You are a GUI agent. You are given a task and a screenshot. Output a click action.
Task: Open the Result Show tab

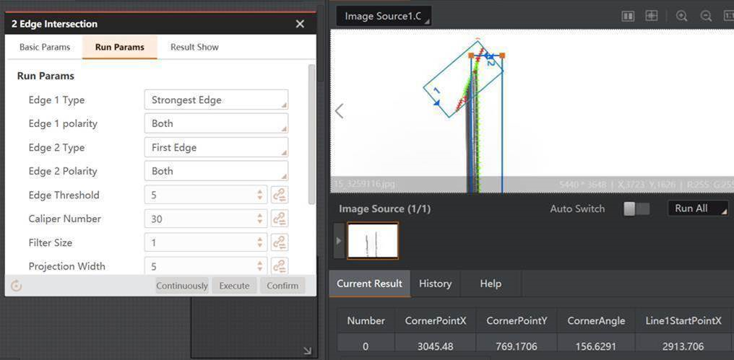point(194,47)
